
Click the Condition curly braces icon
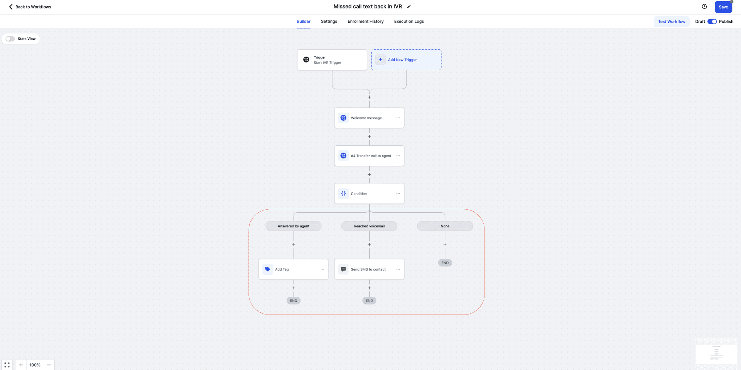point(343,193)
